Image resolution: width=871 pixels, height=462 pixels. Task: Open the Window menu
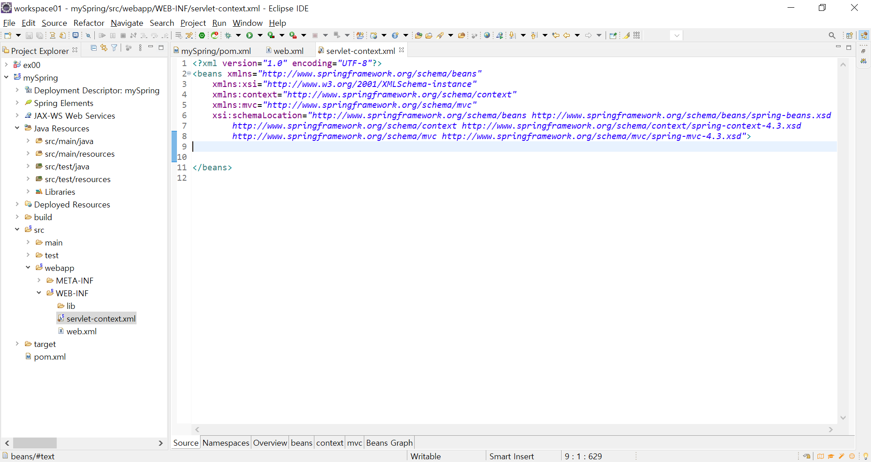248,23
